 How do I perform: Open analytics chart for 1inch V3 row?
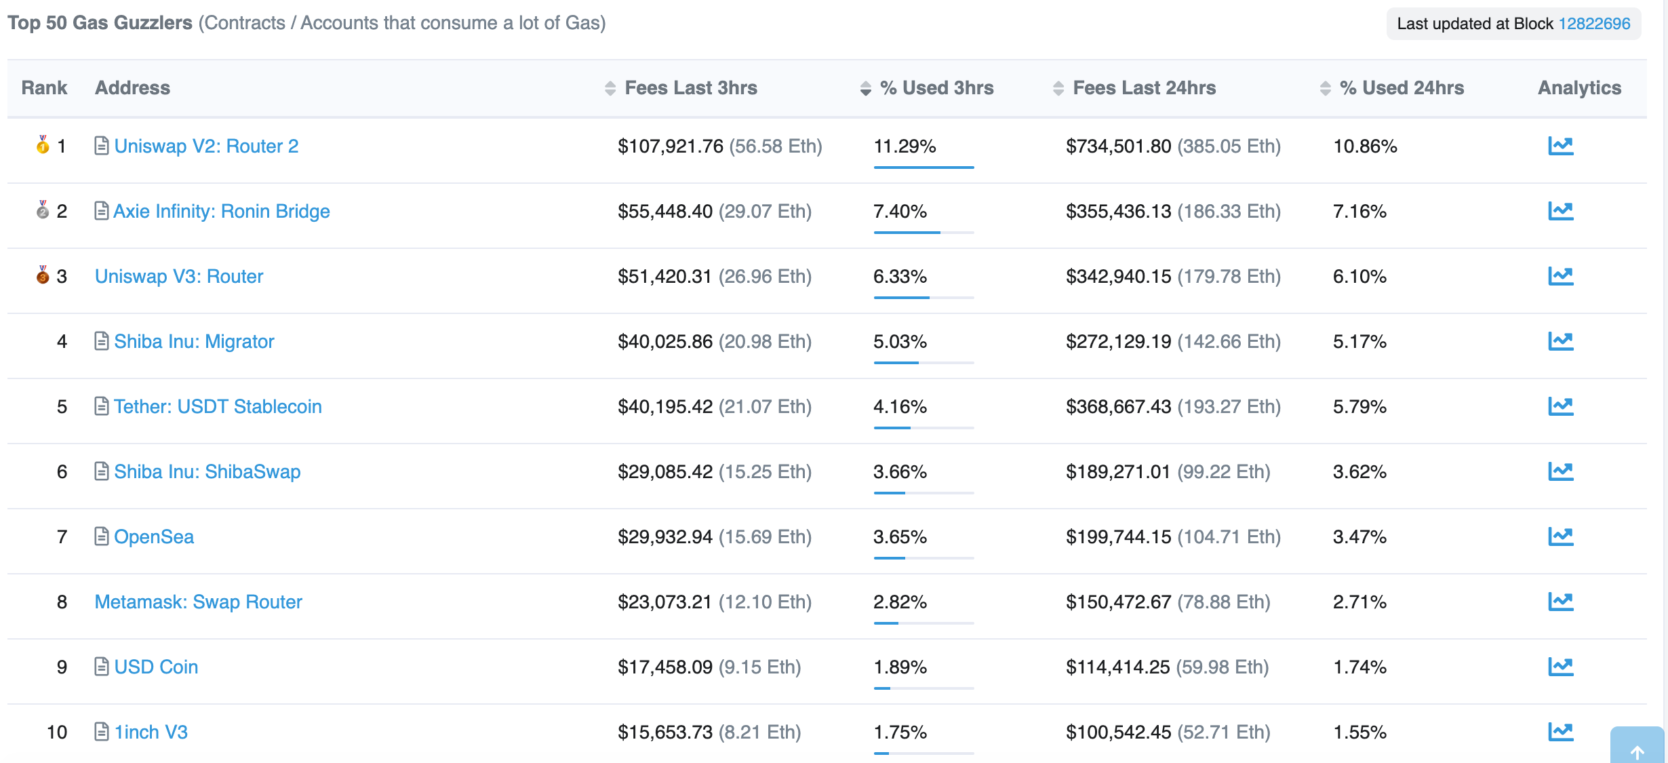click(1560, 732)
